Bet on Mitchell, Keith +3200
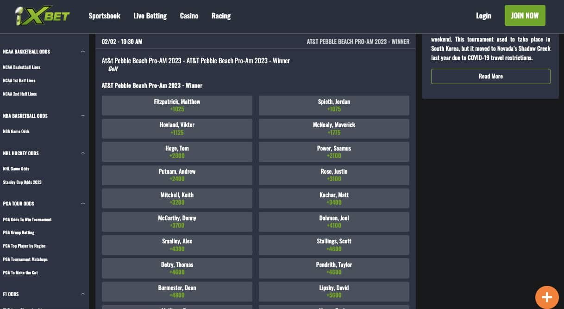This screenshot has height=309, width=564. tap(177, 199)
